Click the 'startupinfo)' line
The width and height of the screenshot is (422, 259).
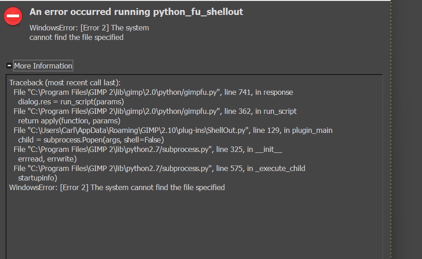point(38,178)
